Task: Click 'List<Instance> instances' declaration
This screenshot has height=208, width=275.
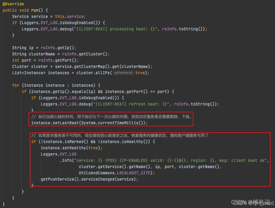Action: (x=41, y=73)
